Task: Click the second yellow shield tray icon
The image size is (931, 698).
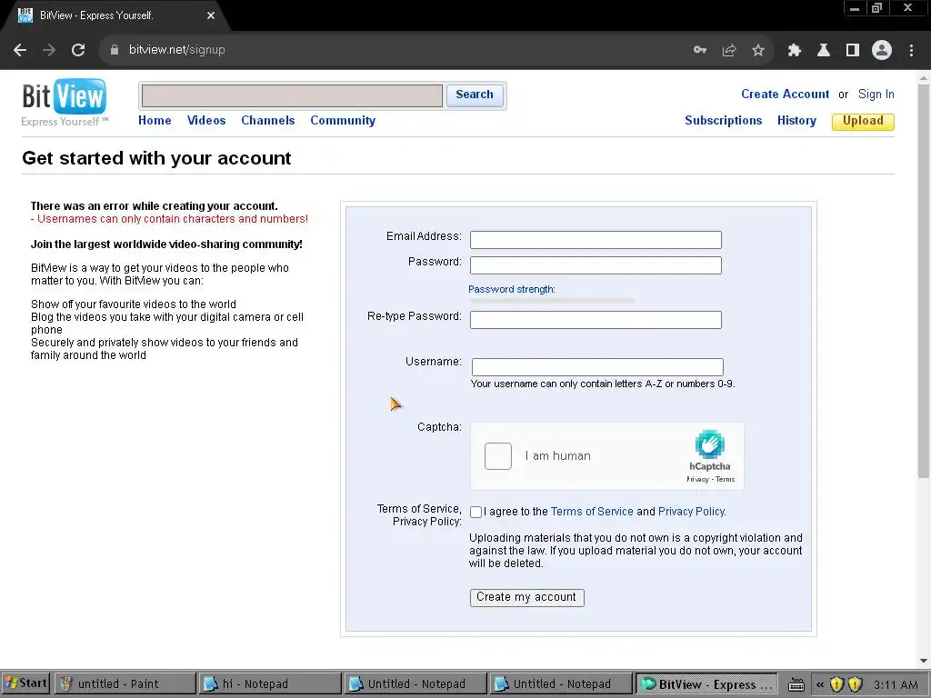Action: click(855, 684)
